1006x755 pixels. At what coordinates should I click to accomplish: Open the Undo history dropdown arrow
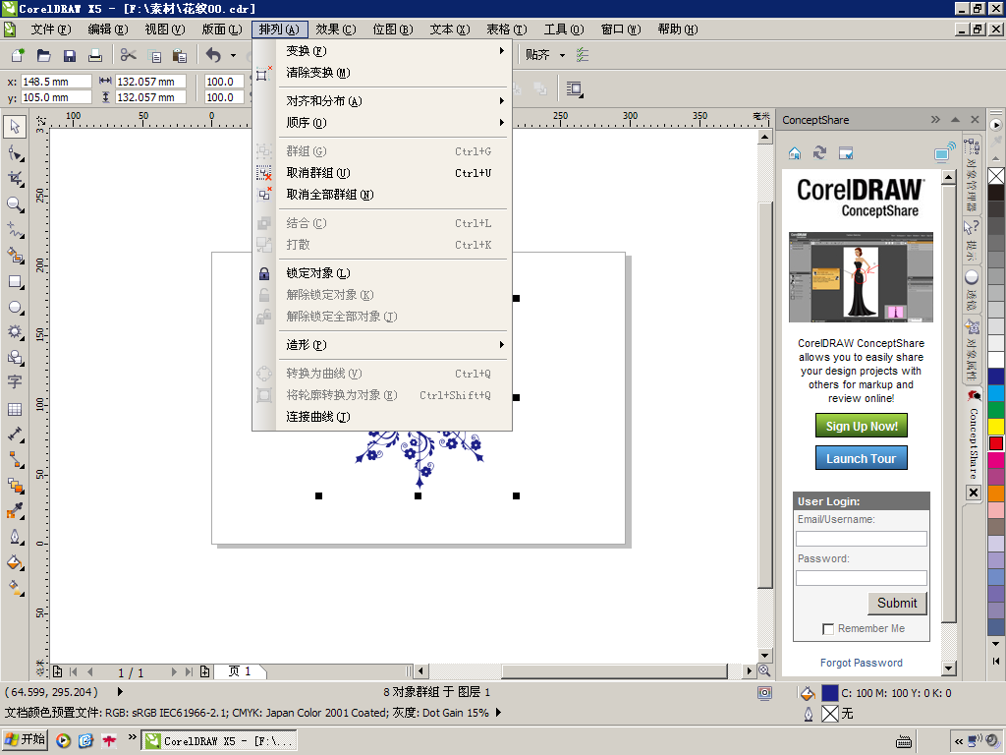(x=233, y=55)
